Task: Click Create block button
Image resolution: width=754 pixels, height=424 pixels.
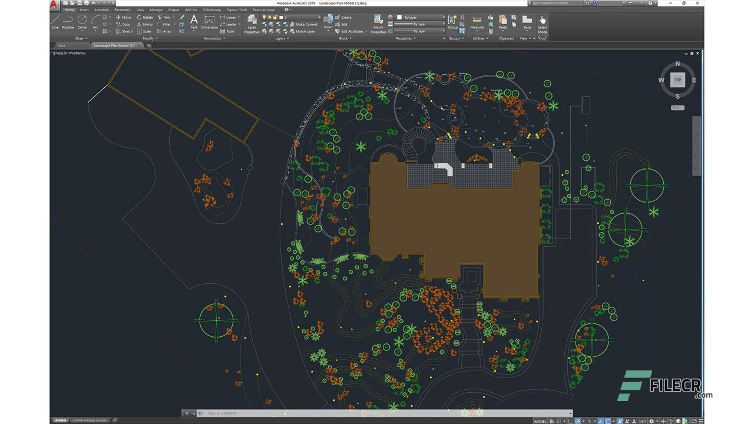Action: (x=343, y=17)
